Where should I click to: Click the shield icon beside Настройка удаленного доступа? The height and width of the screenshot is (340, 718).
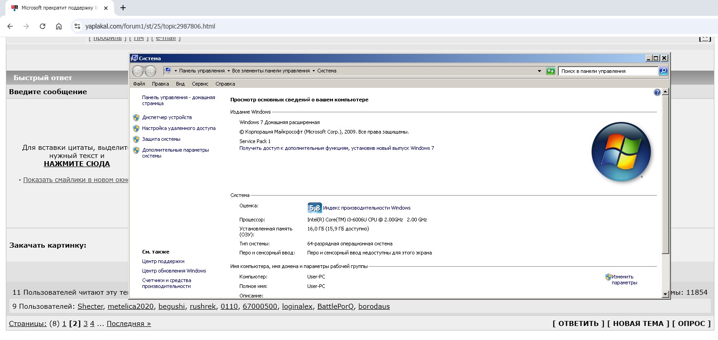click(136, 128)
